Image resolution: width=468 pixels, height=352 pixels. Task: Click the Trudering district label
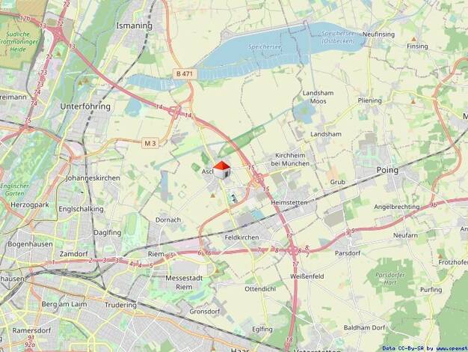(x=120, y=306)
